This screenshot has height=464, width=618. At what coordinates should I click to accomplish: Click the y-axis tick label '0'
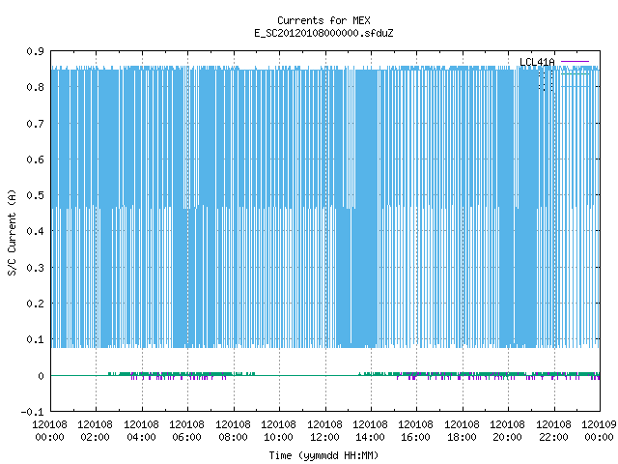pyautogui.click(x=41, y=376)
